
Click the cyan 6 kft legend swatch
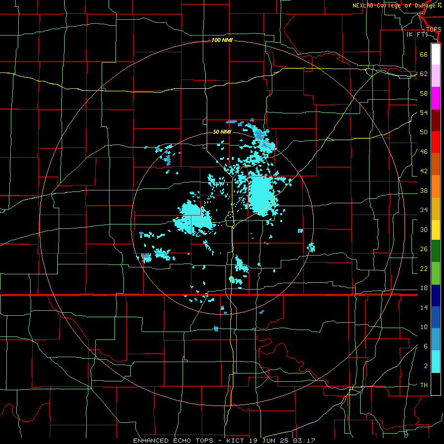(436, 362)
